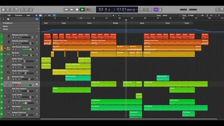Click the Catch Playhead icon
224x126 pixels.
point(54,15)
